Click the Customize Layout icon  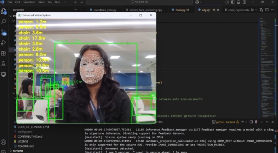[x=227, y=2]
